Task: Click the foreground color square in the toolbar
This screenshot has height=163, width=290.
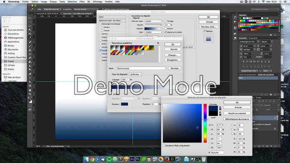Action: (x=29, y=101)
